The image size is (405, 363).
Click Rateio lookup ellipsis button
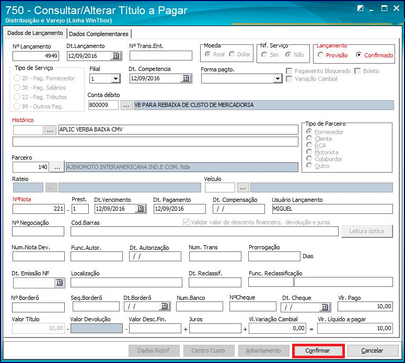(51, 187)
